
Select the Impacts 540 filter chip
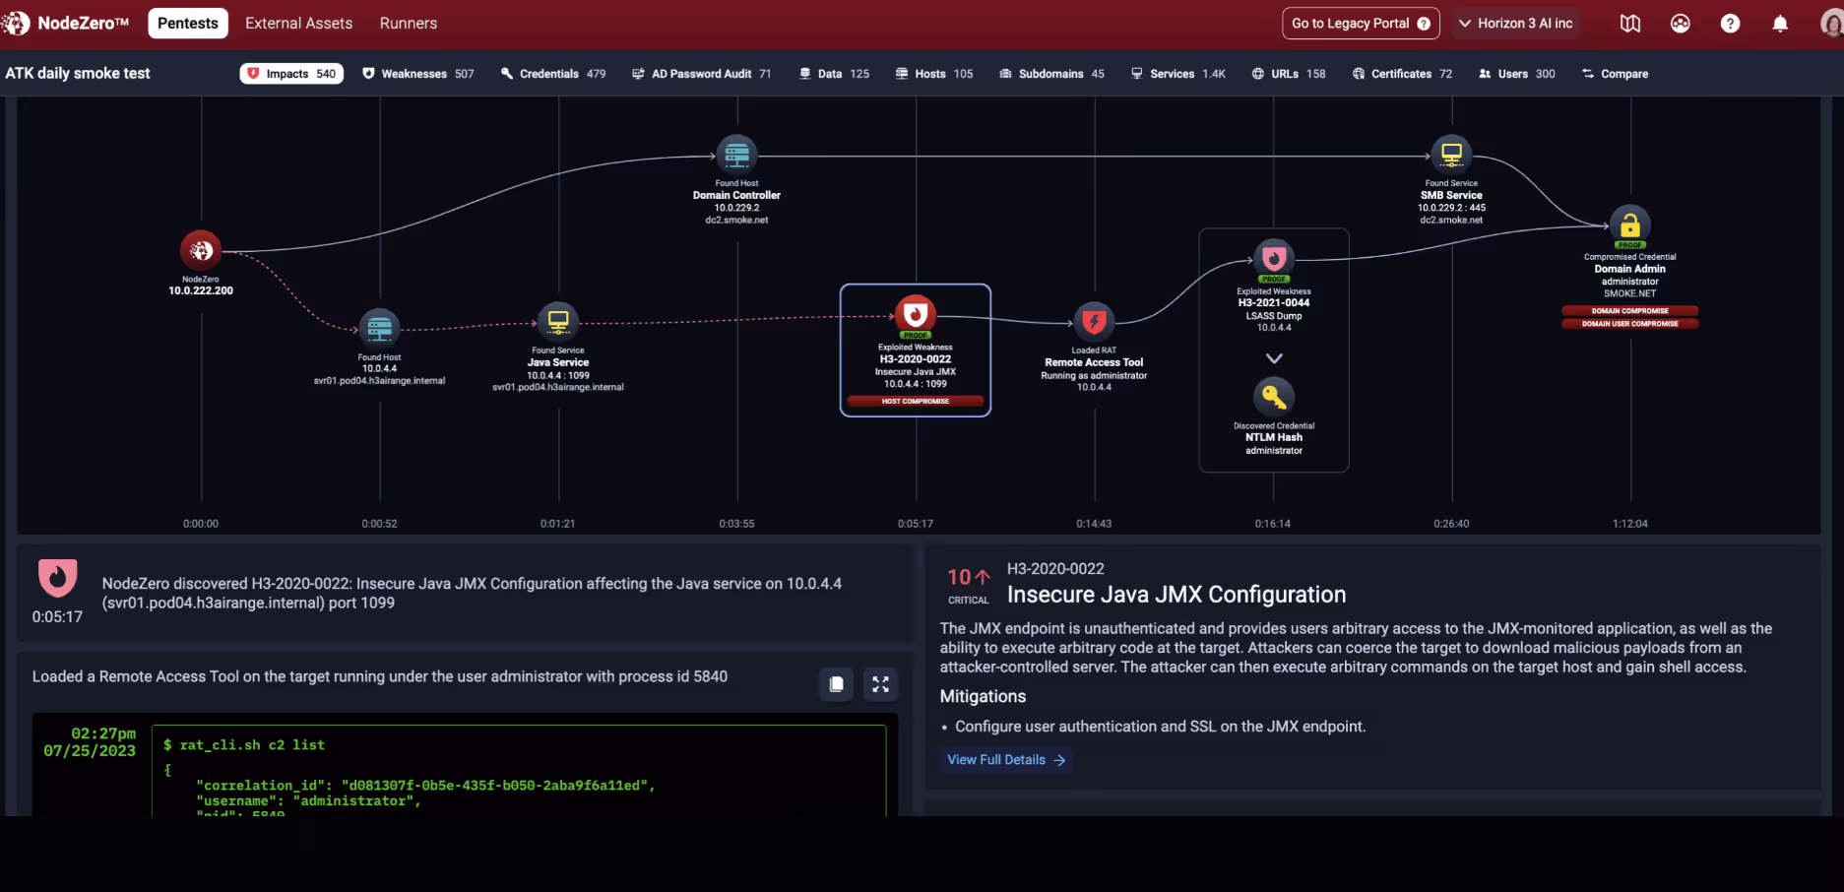(x=291, y=73)
